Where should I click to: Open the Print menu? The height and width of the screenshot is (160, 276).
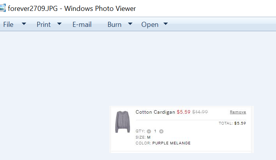44,25
